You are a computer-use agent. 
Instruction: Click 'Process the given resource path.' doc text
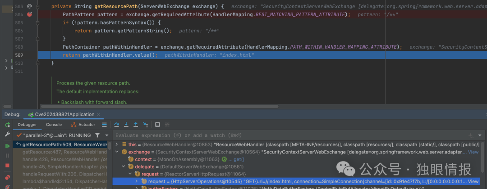(93, 83)
